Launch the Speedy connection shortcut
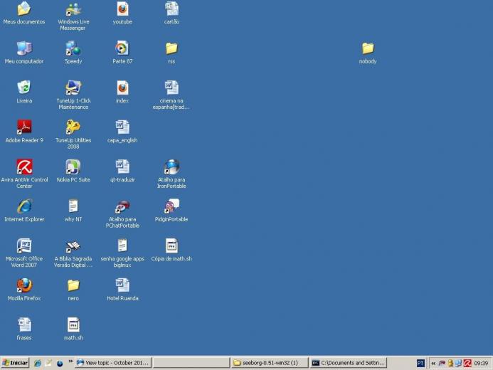The image size is (493, 370). point(73,48)
